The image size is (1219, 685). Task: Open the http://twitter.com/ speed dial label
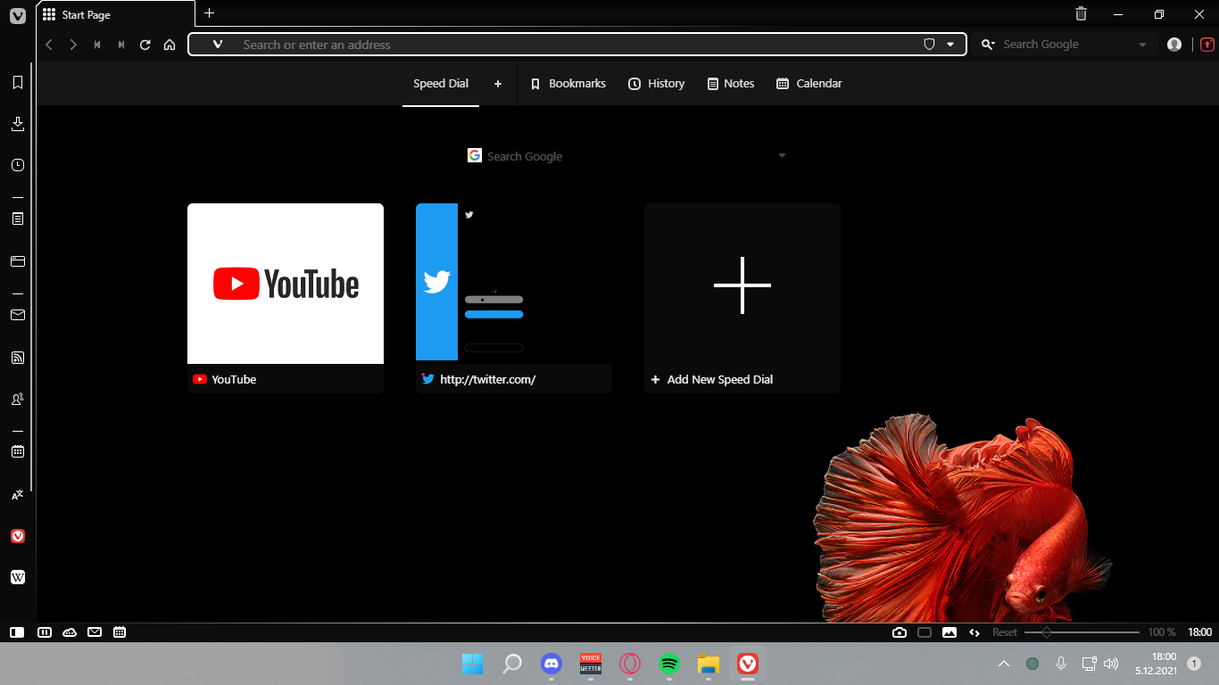(488, 379)
